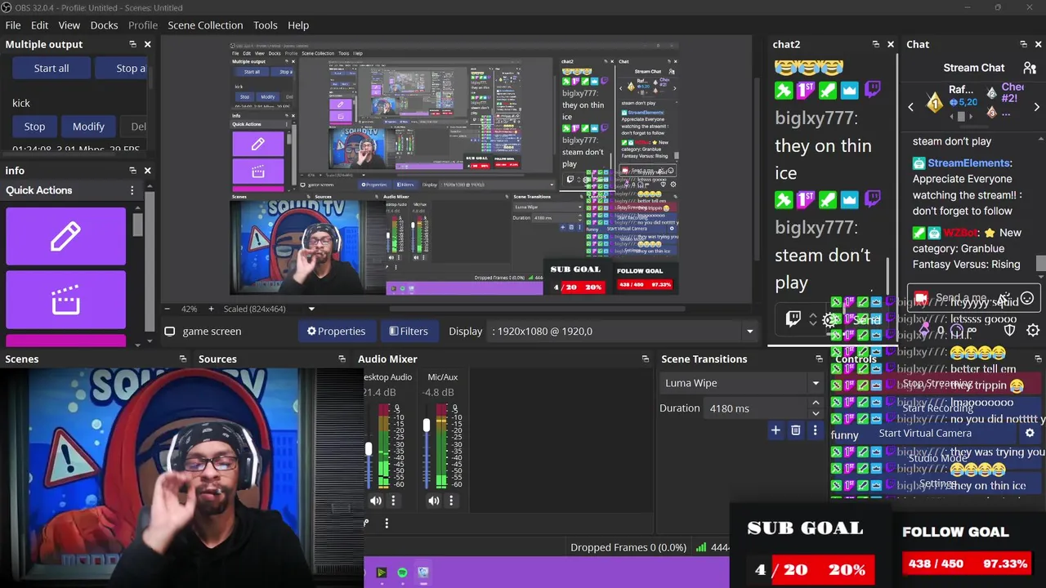
Task: Open the File menu
Action: tap(13, 25)
